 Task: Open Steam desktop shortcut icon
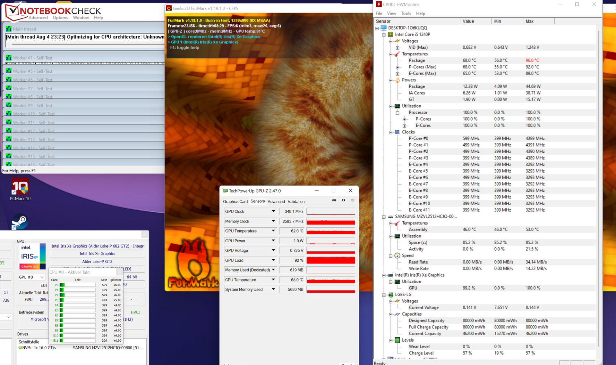[x=20, y=222]
